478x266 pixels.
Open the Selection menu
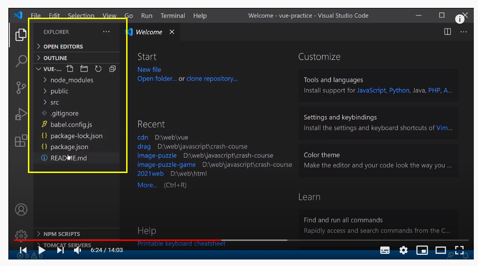81,15
